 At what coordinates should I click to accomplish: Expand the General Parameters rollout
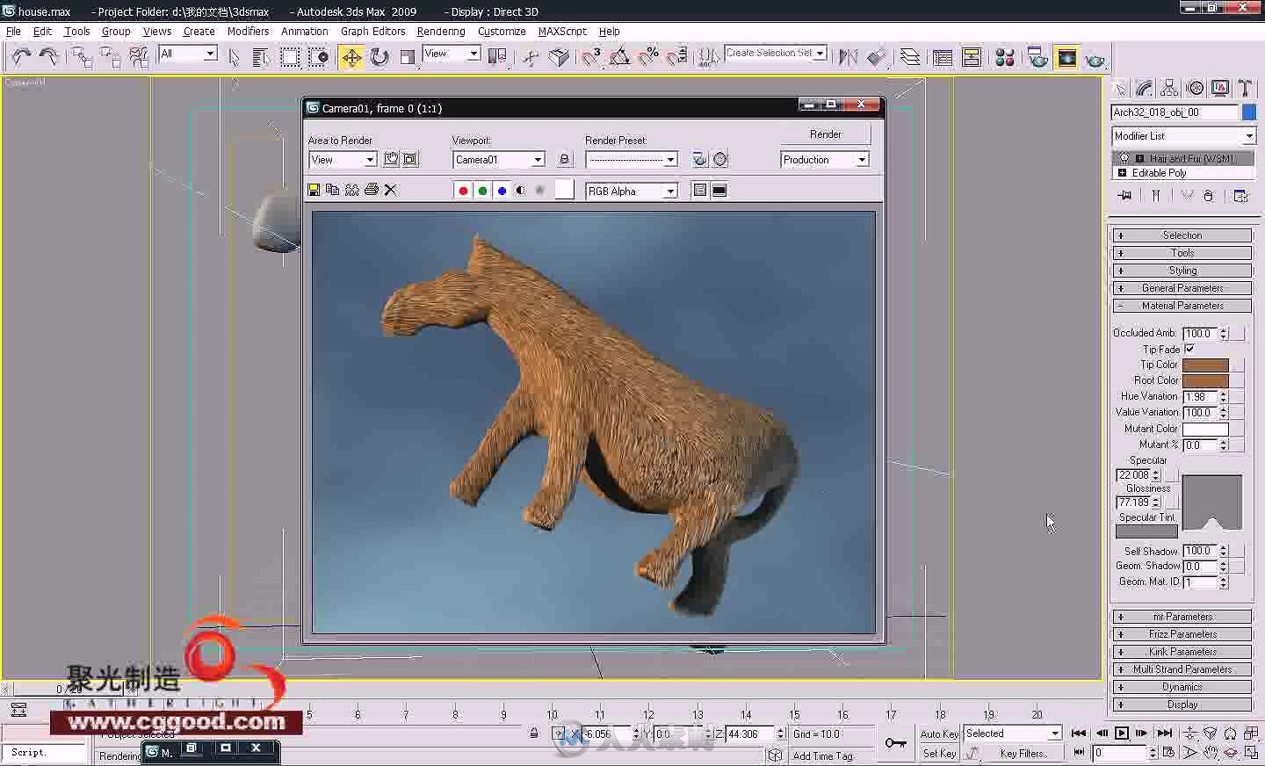[1182, 288]
